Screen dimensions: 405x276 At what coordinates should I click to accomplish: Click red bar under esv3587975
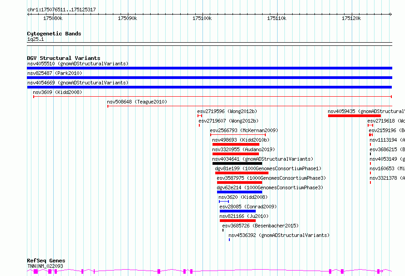coord(239,182)
